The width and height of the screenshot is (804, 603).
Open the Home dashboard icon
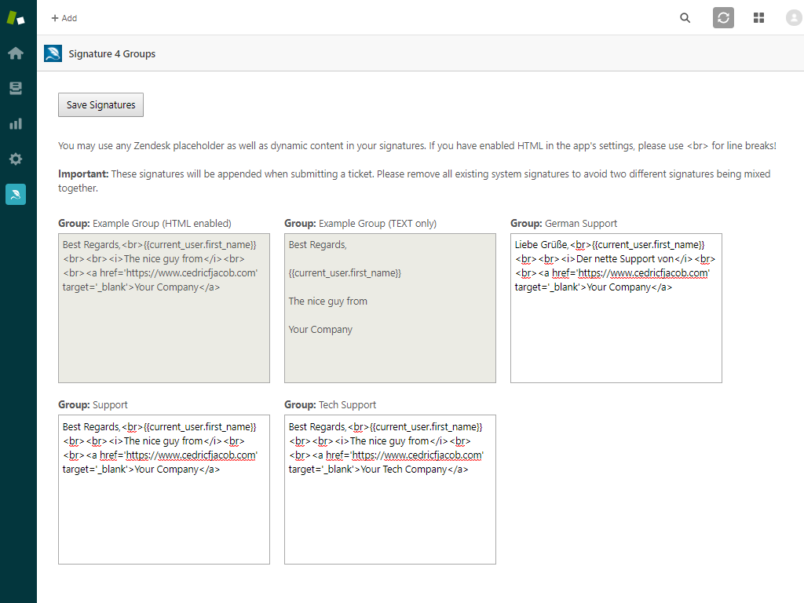[16, 53]
